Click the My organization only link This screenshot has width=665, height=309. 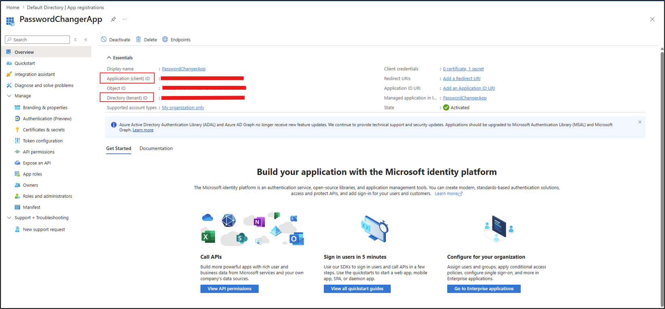[183, 108]
